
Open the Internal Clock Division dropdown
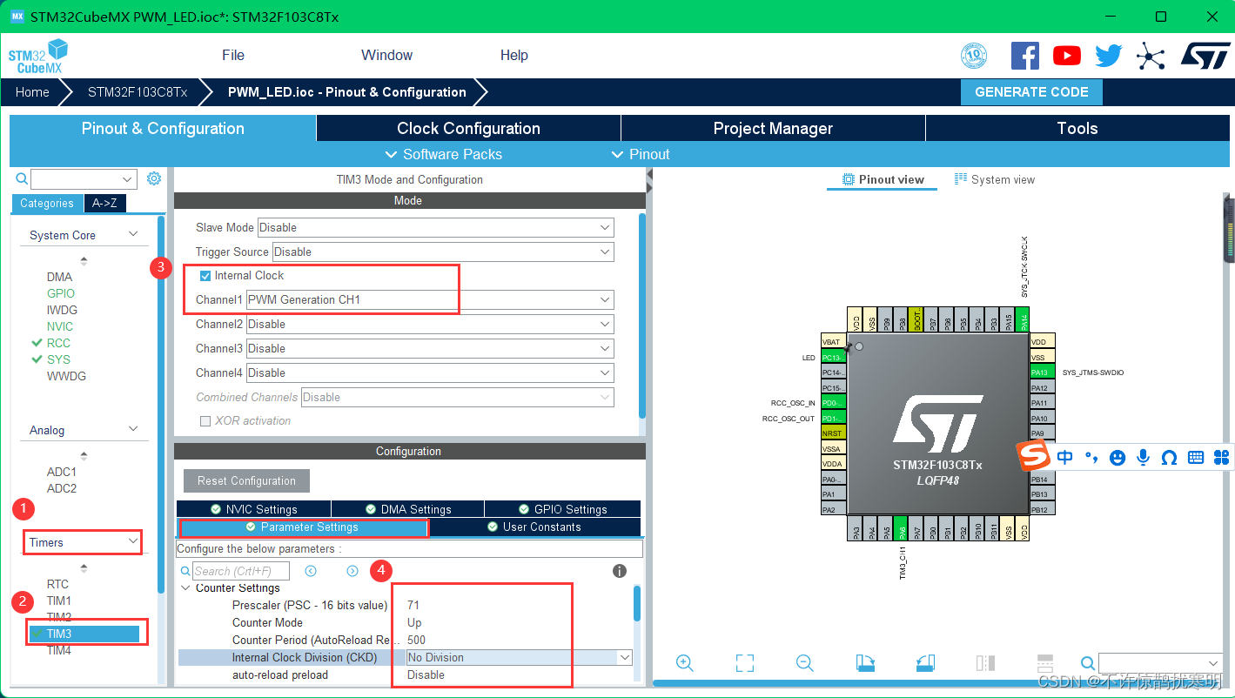[x=520, y=657]
